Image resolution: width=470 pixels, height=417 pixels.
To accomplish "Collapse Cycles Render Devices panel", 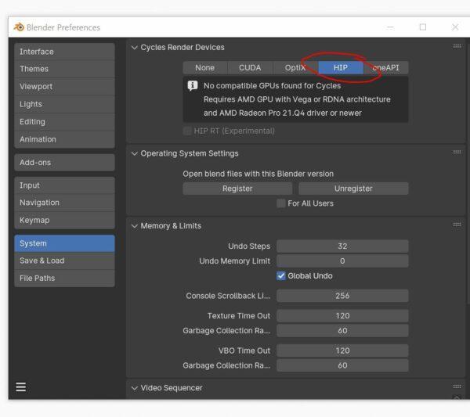I will pos(135,47).
